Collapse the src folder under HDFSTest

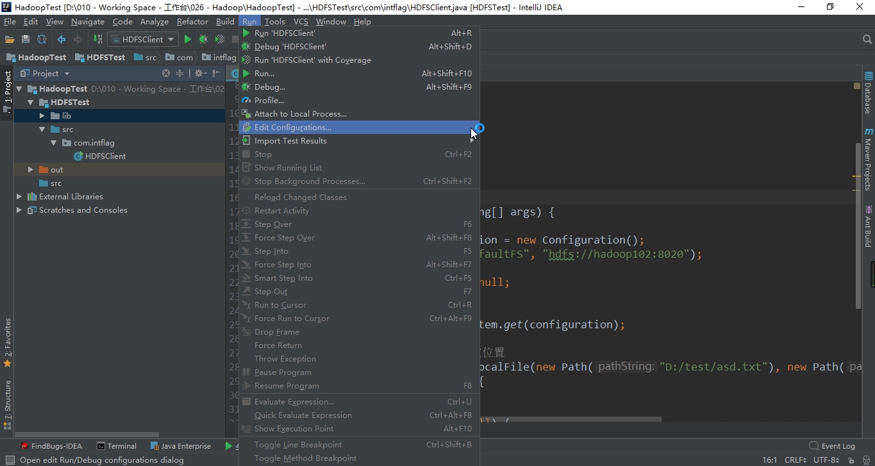coord(42,129)
